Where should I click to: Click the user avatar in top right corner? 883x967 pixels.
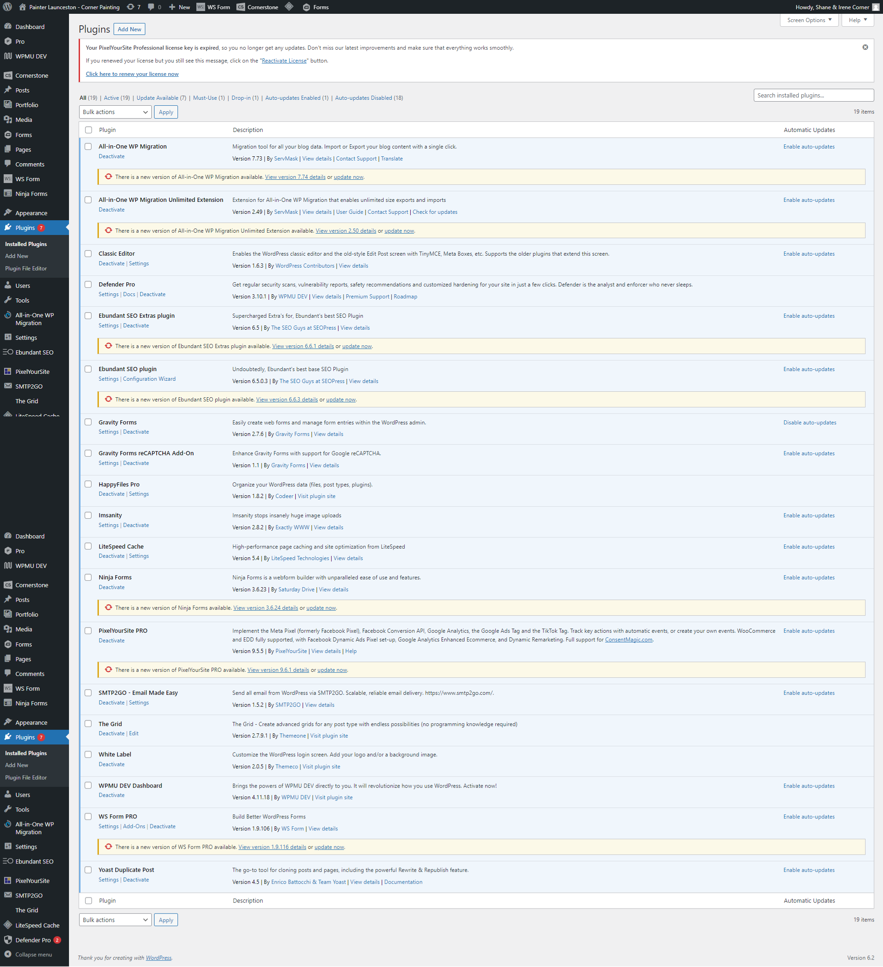coord(875,7)
